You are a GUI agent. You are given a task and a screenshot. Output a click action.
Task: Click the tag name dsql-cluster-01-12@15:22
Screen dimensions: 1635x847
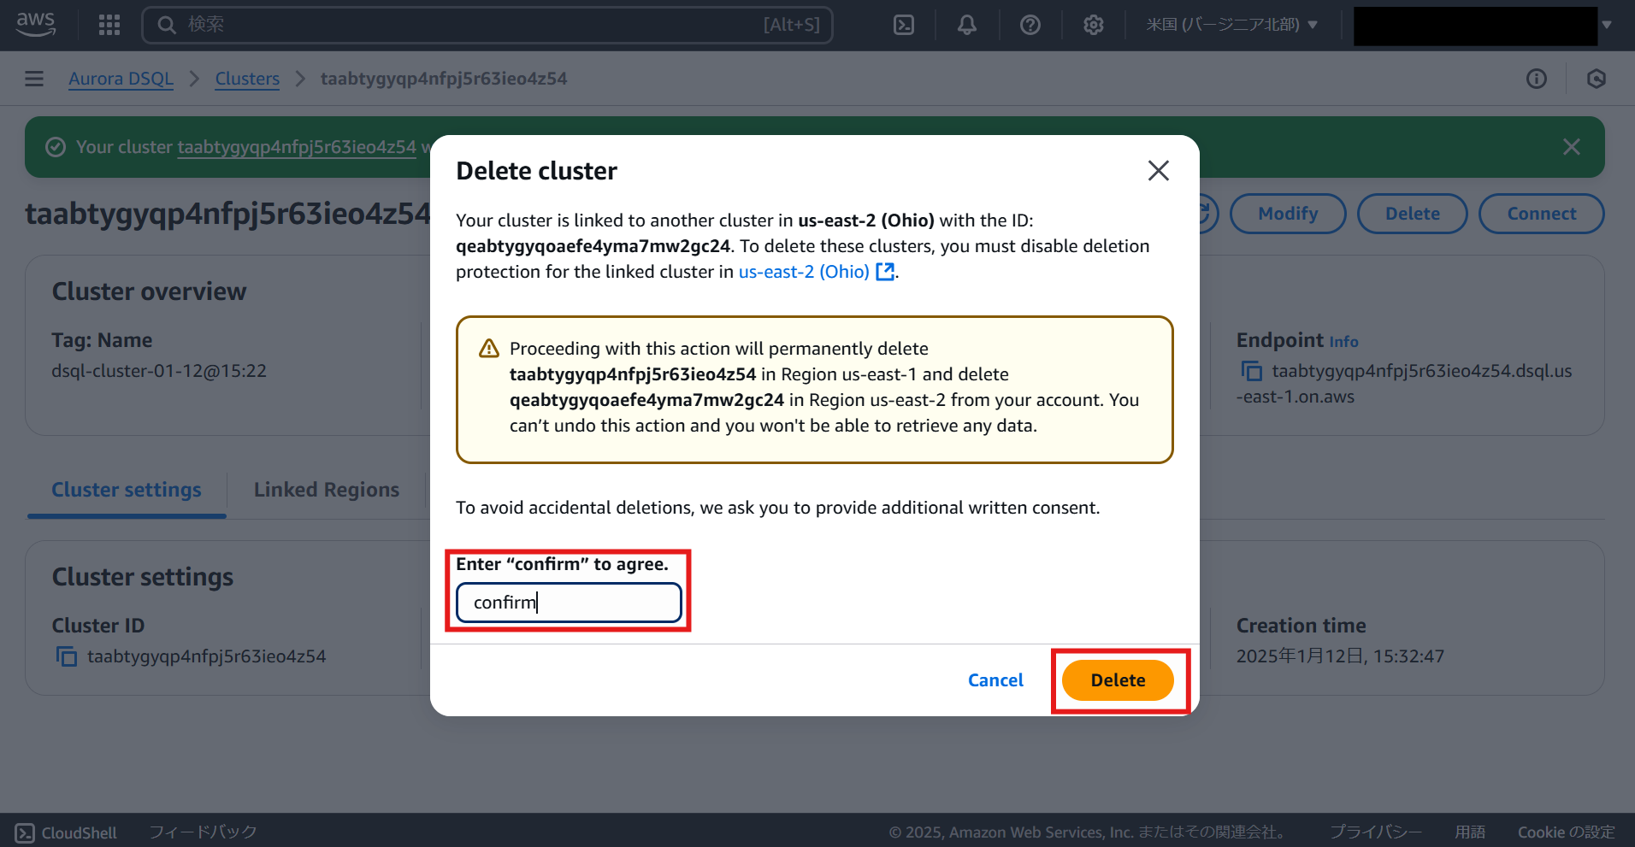click(x=159, y=371)
